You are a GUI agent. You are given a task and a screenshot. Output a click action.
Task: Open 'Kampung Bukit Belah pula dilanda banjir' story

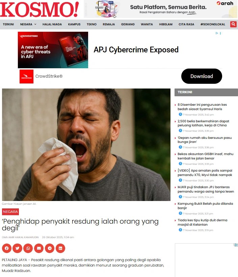[x=205, y=206]
